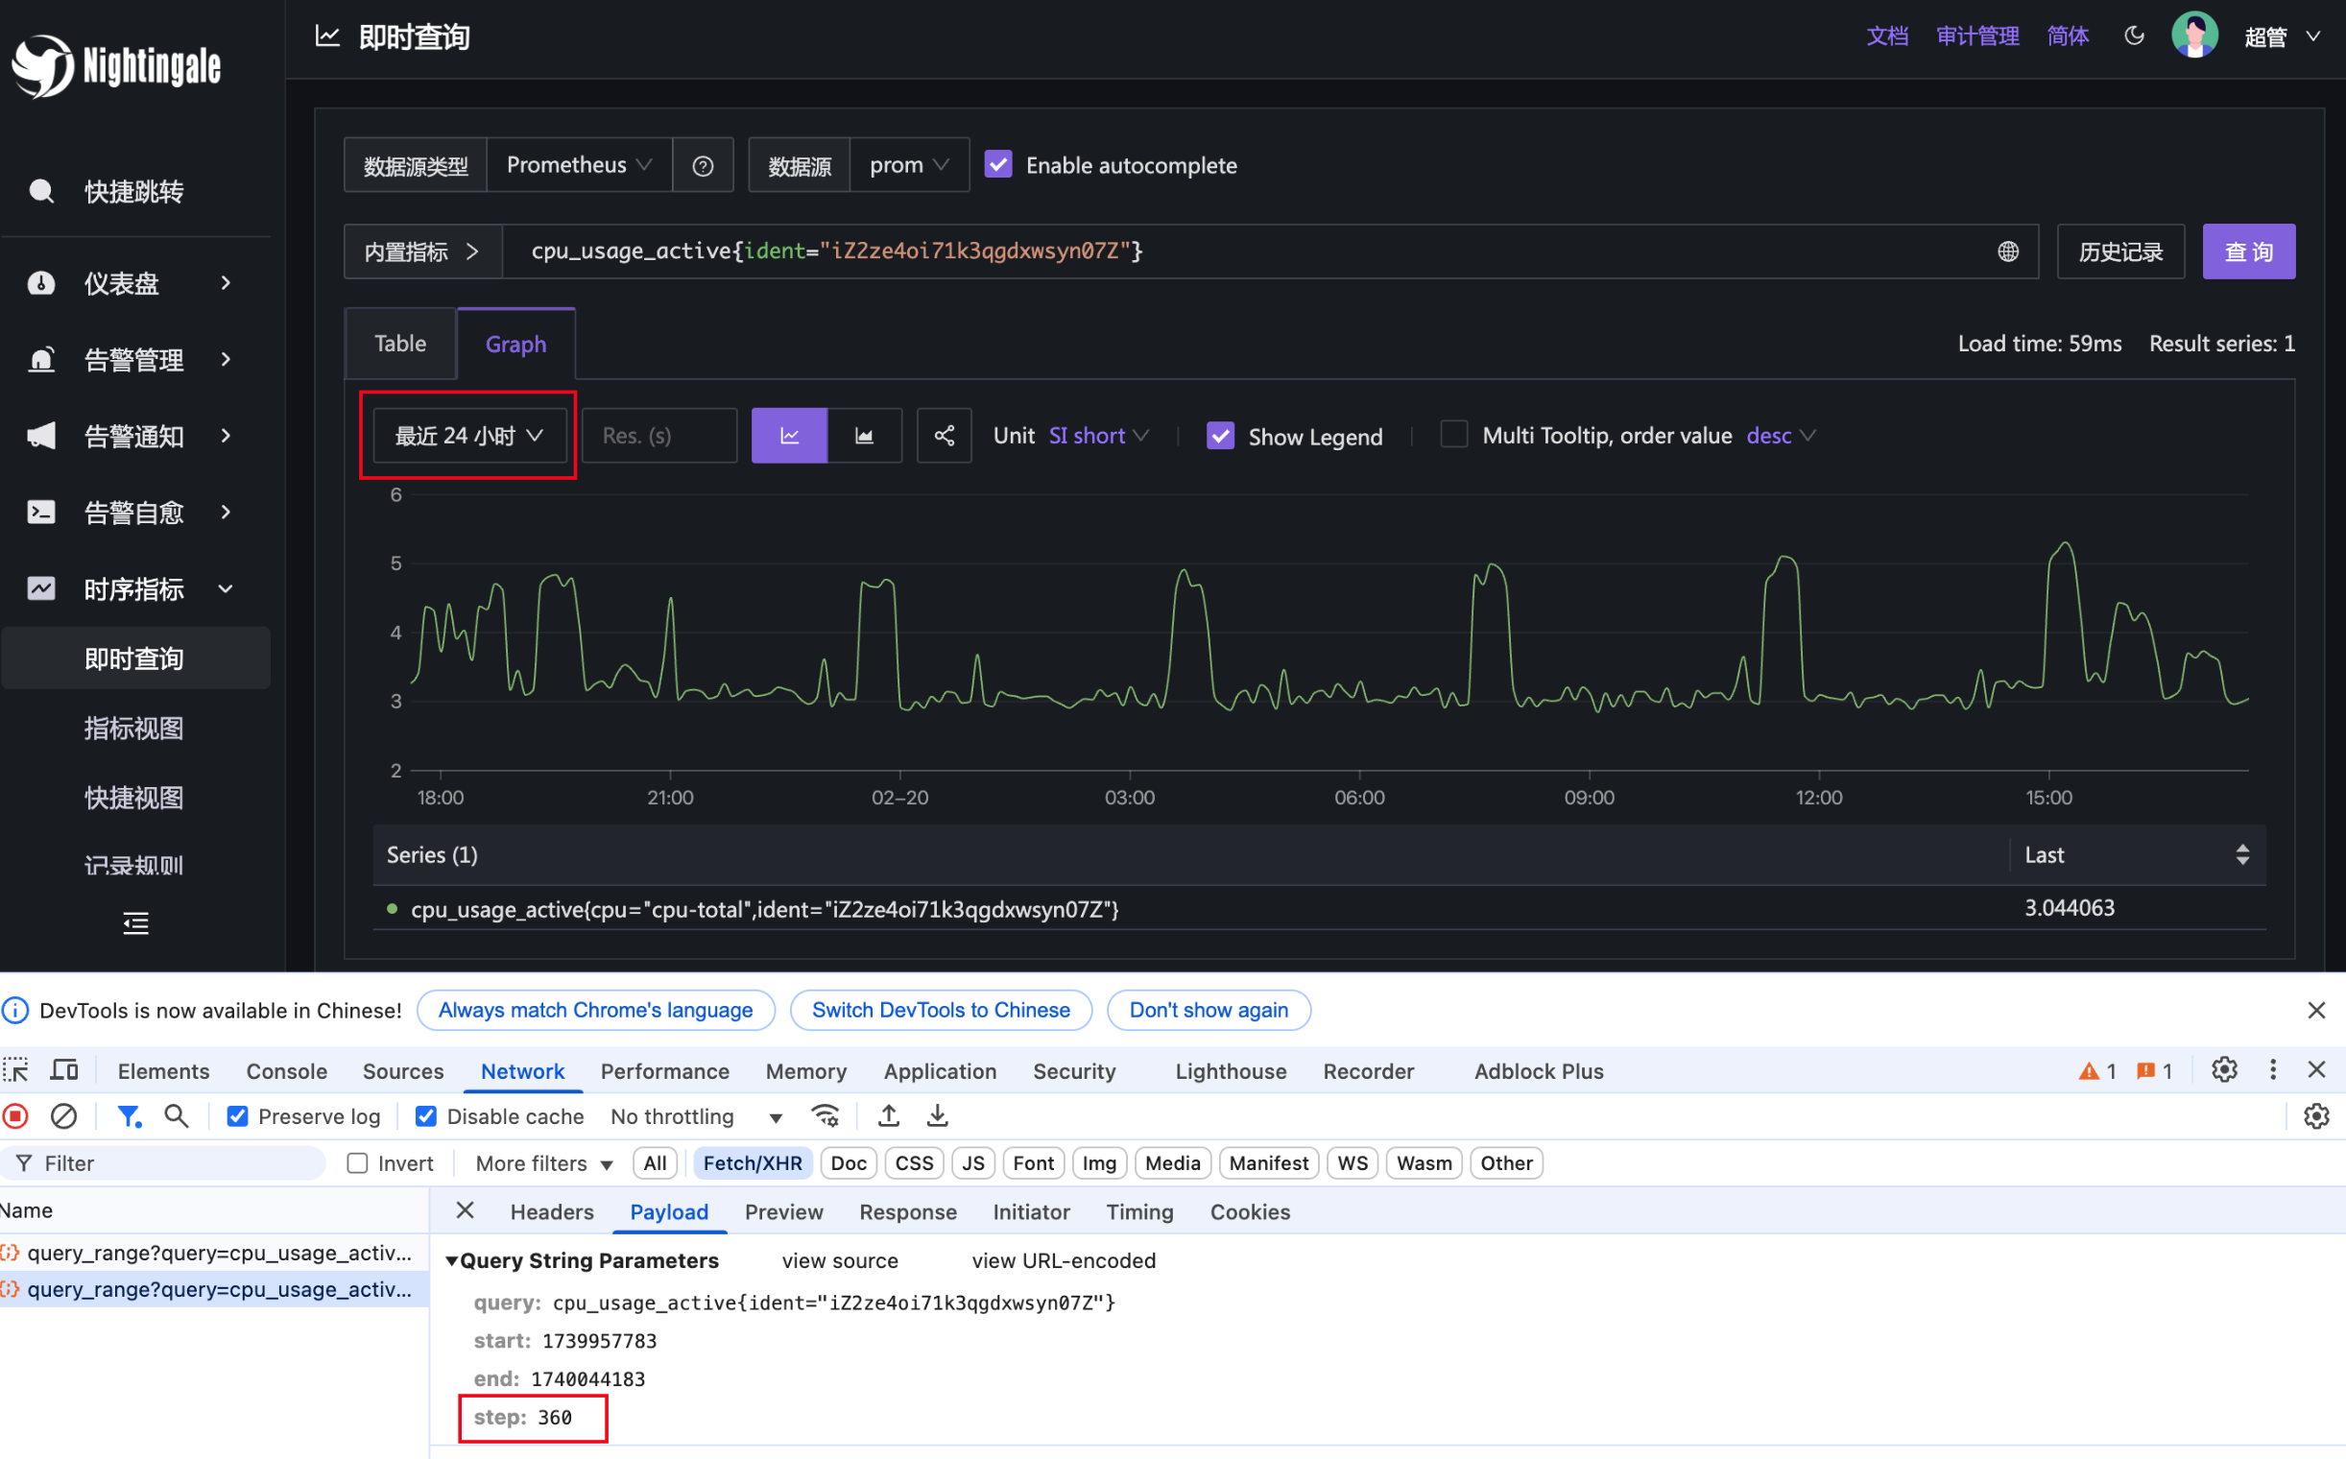Open 历史记录 history button
Viewport: 2346px width, 1459px height.
pos(2119,251)
